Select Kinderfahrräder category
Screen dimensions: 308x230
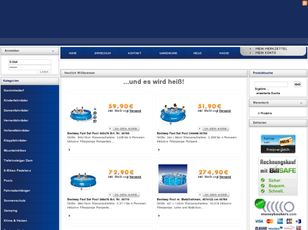pyautogui.click(x=16, y=100)
